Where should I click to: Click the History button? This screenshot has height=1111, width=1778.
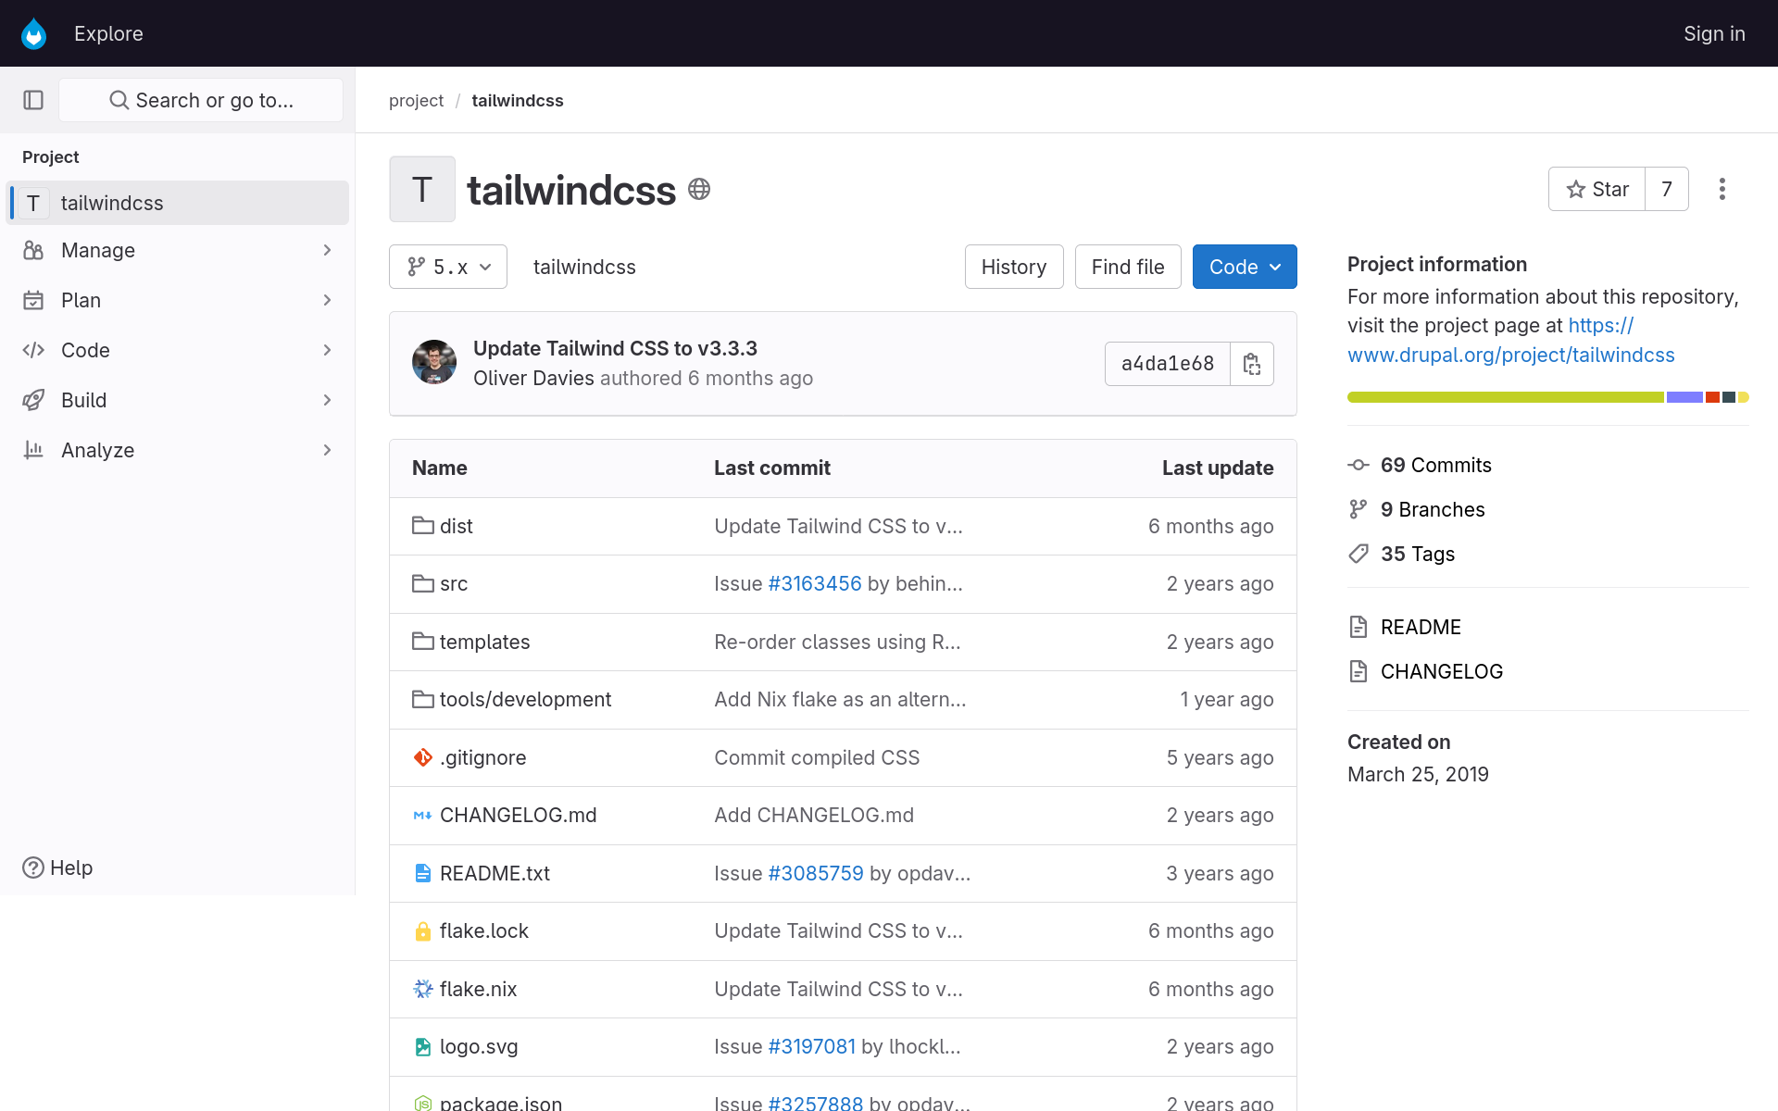[1013, 267]
